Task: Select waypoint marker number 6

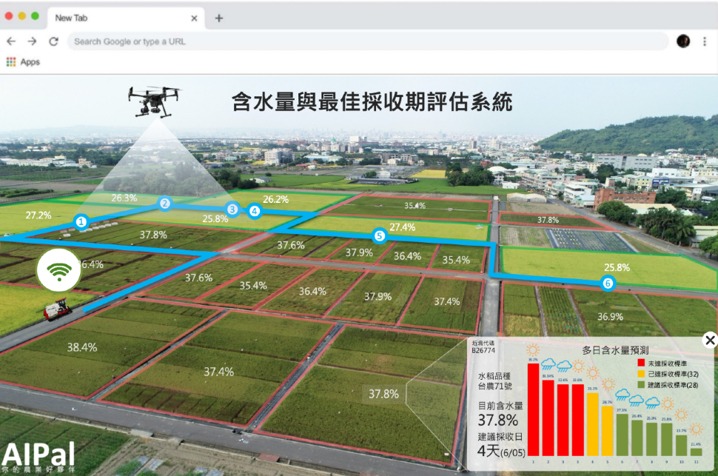Action: click(x=608, y=283)
